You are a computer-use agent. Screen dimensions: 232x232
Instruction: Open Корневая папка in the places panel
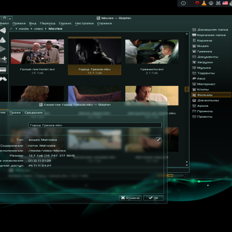tap(209, 35)
